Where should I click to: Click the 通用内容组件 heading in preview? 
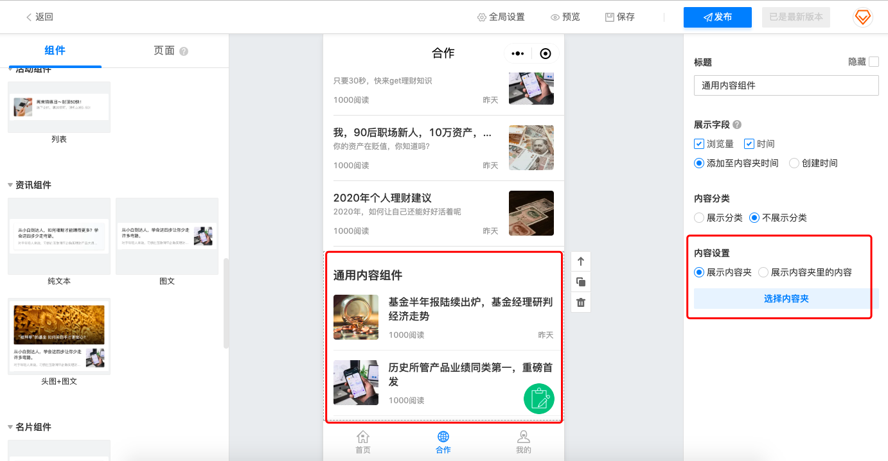tap(368, 275)
